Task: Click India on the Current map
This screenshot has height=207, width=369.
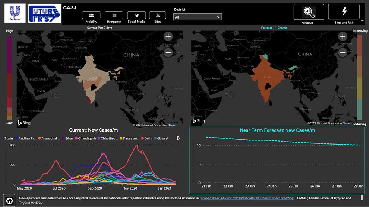Action: [93, 78]
